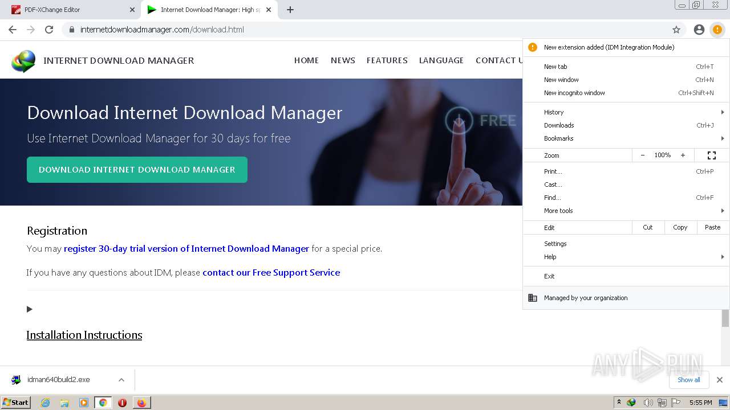The height and width of the screenshot is (410, 730).
Task: Click Cut in the Edit row
Action: [x=648, y=227]
